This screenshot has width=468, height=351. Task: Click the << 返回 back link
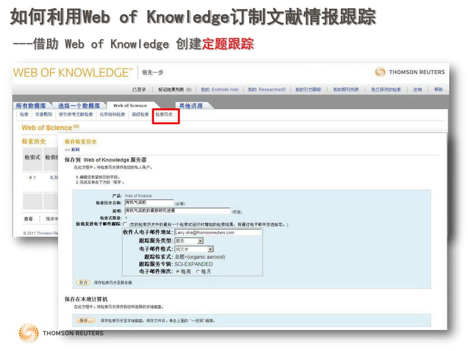point(72,149)
